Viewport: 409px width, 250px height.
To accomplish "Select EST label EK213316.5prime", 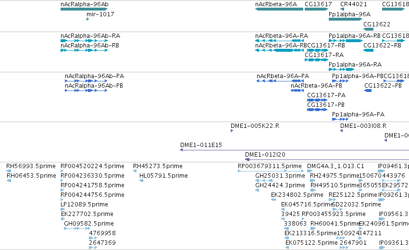I will click(310, 233).
